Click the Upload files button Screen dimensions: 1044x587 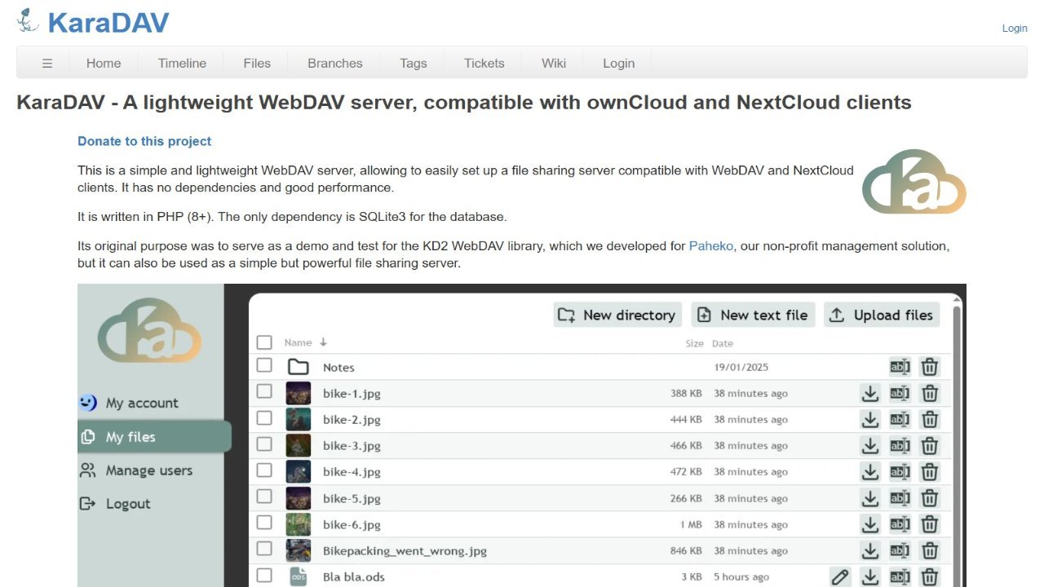[882, 316]
